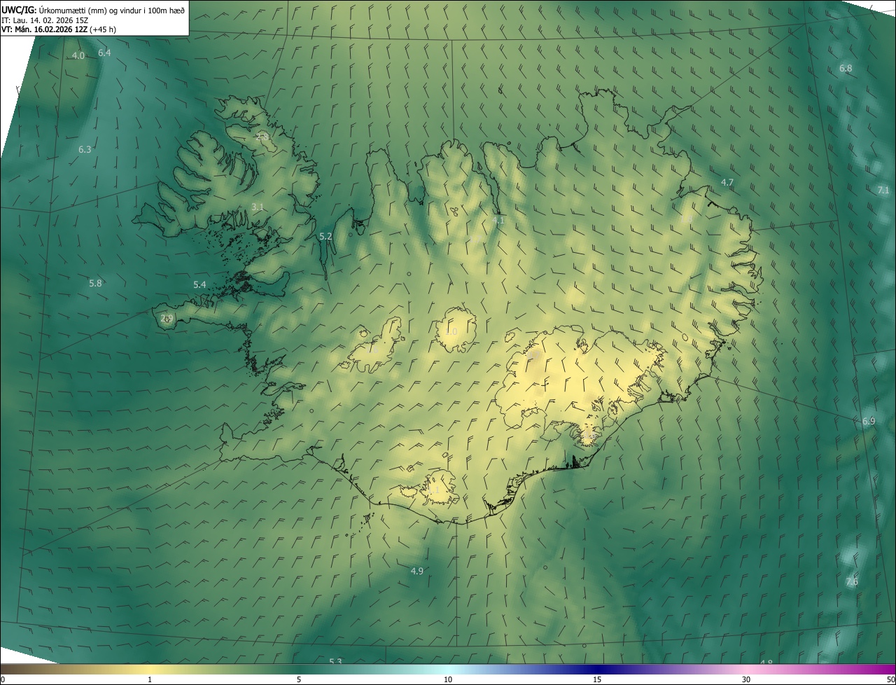The width and height of the screenshot is (896, 685).
Task: Click the 2.9 value label on Snæfellsnes tip
Action: [x=167, y=318]
